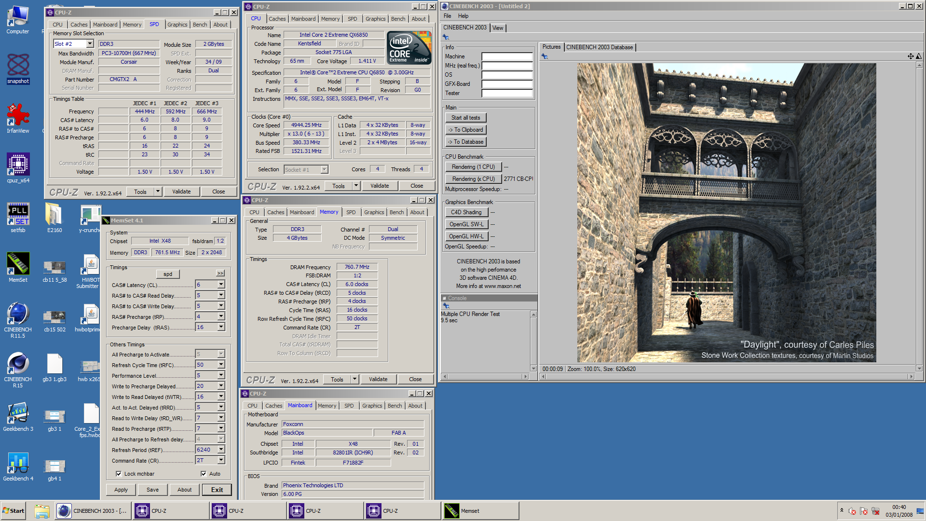Select the hwb x265 desktop image

pyautogui.click(x=90, y=370)
